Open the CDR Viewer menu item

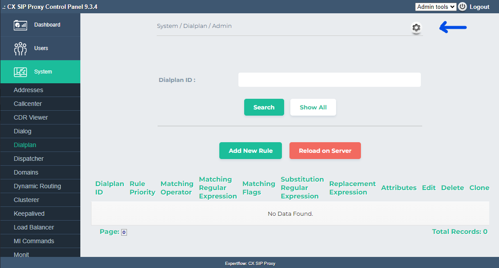pos(31,117)
